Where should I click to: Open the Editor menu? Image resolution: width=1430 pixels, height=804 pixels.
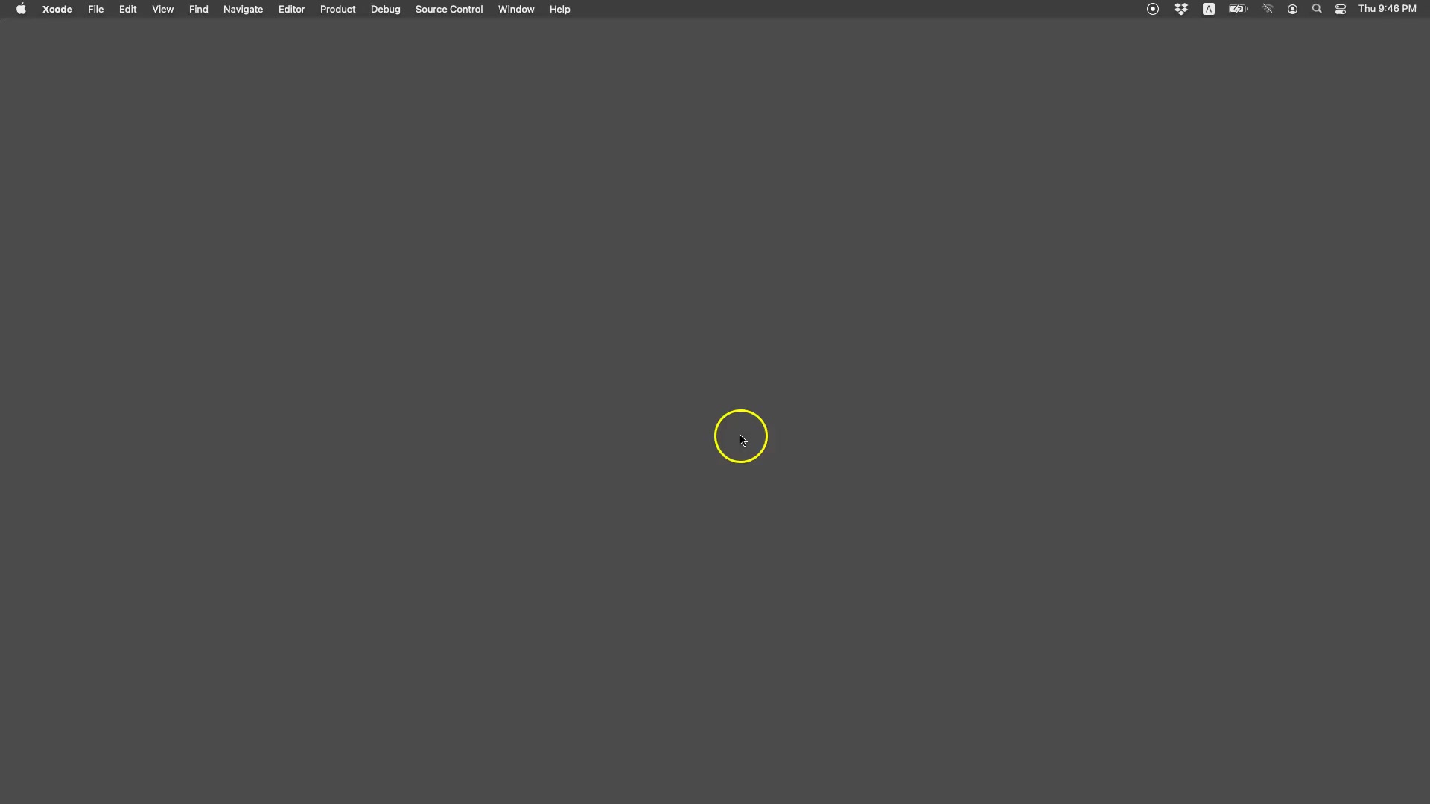pos(291,9)
